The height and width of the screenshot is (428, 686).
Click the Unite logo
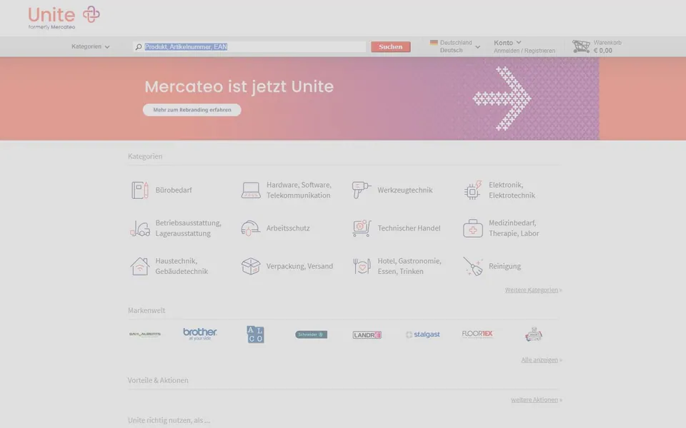64,17
